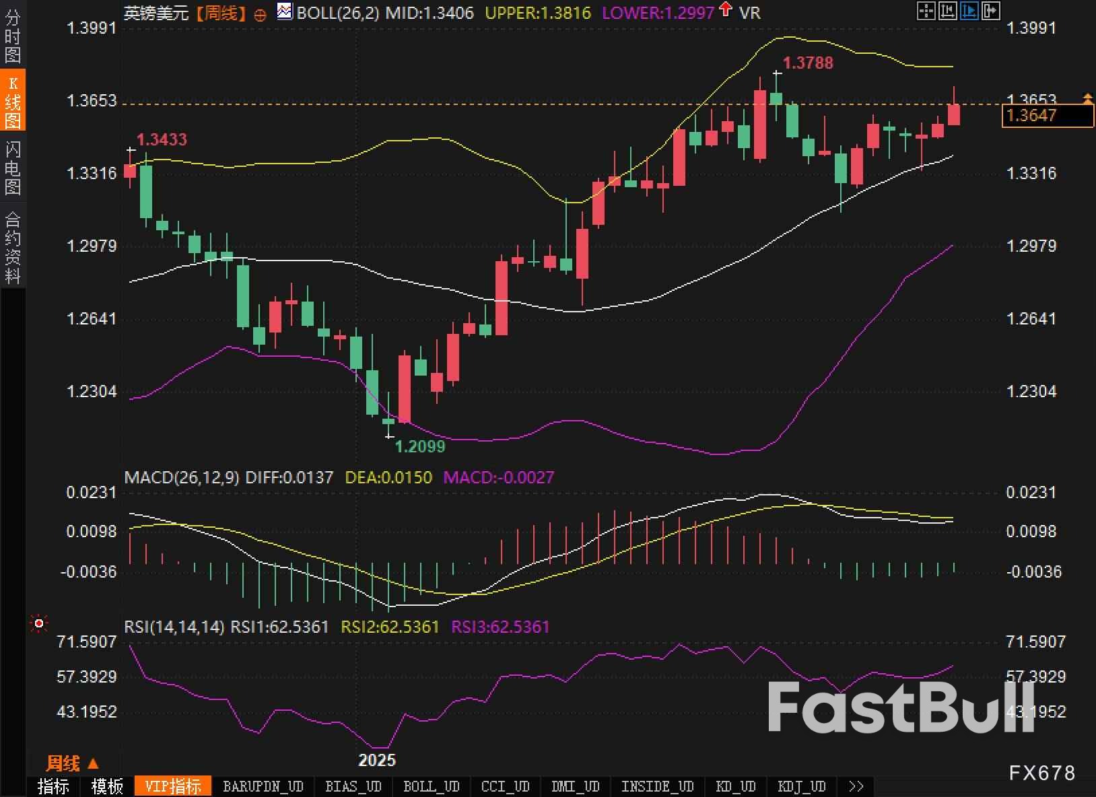Click the current price label 1.3647

point(1047,116)
